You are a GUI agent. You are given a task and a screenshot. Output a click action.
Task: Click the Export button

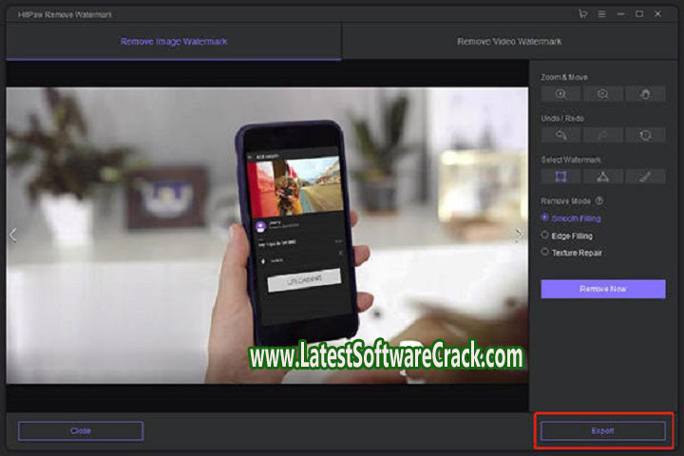coord(603,430)
